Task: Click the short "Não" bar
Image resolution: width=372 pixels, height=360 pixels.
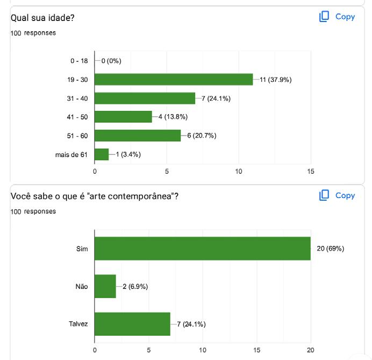Action: [105, 286]
